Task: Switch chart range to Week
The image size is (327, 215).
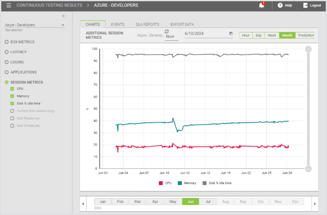Action: (x=272, y=35)
